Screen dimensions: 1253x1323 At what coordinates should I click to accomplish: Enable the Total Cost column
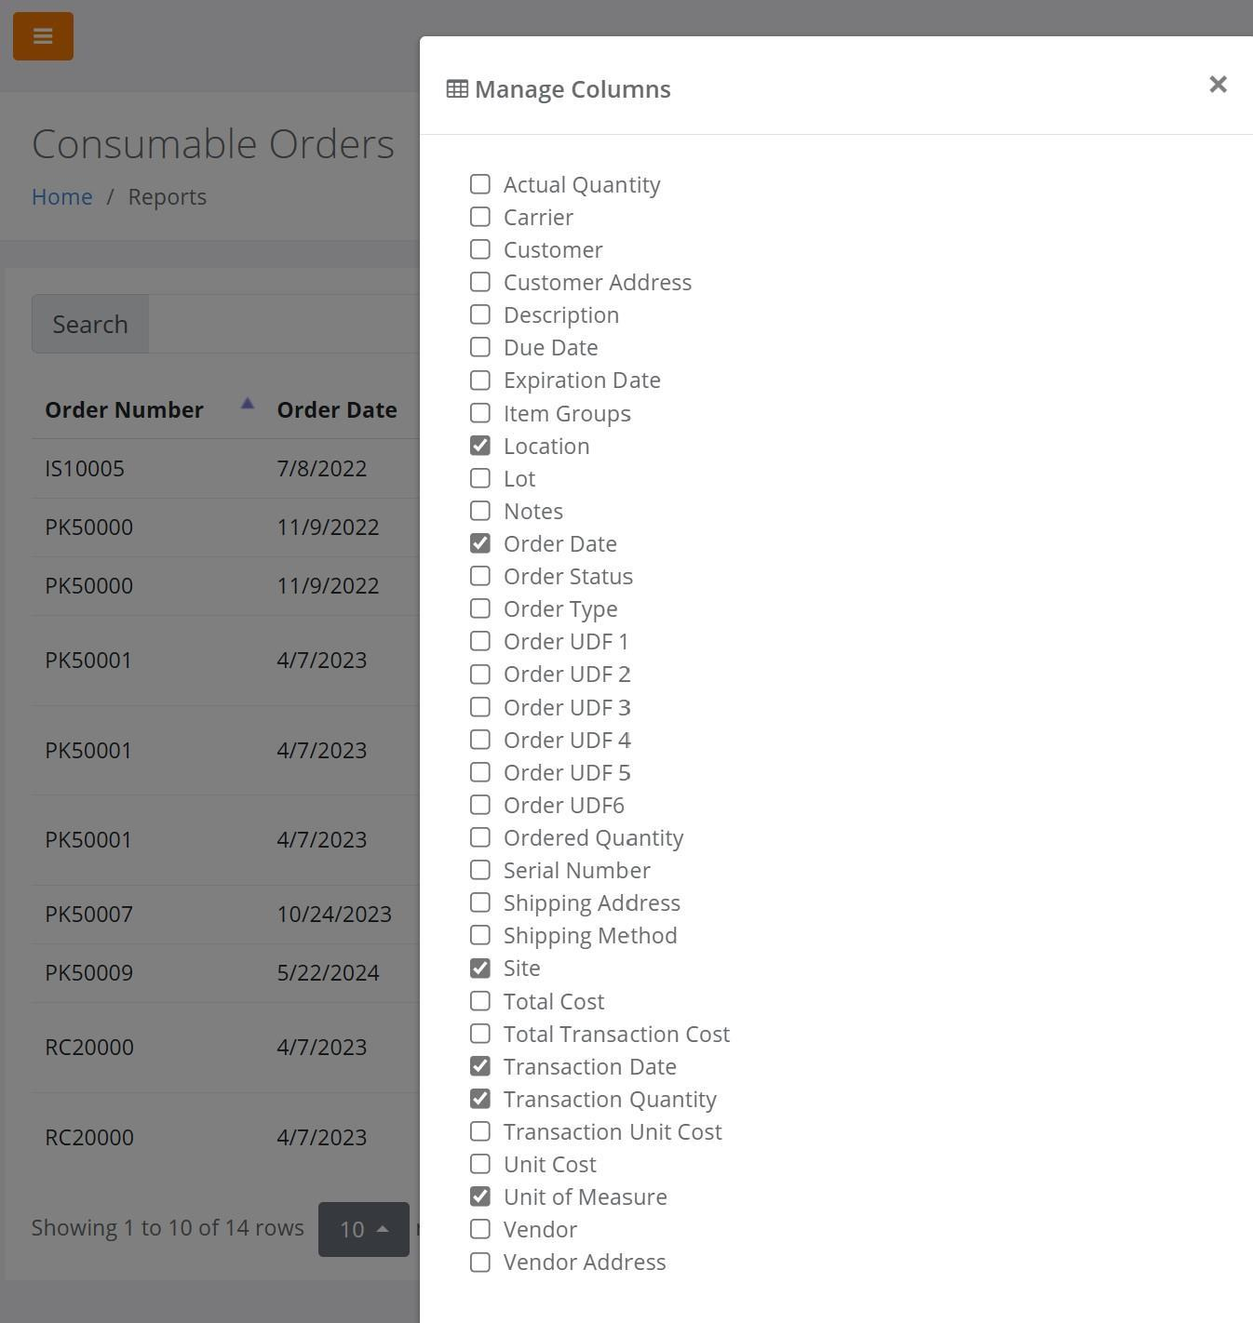pos(480,1001)
